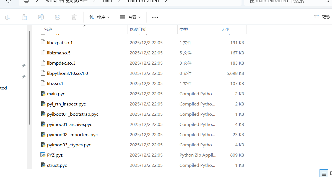Click file name pyimod02_importers.pyc
Image resolution: width=332 pixels, height=177 pixels.
click(x=72, y=134)
